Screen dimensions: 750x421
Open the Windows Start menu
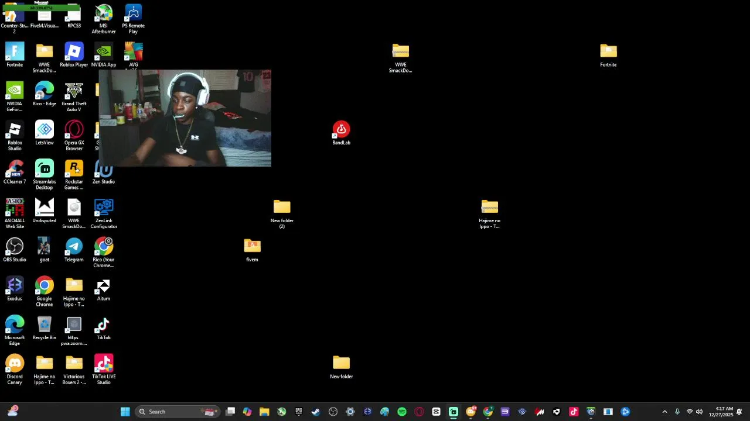tap(125, 412)
